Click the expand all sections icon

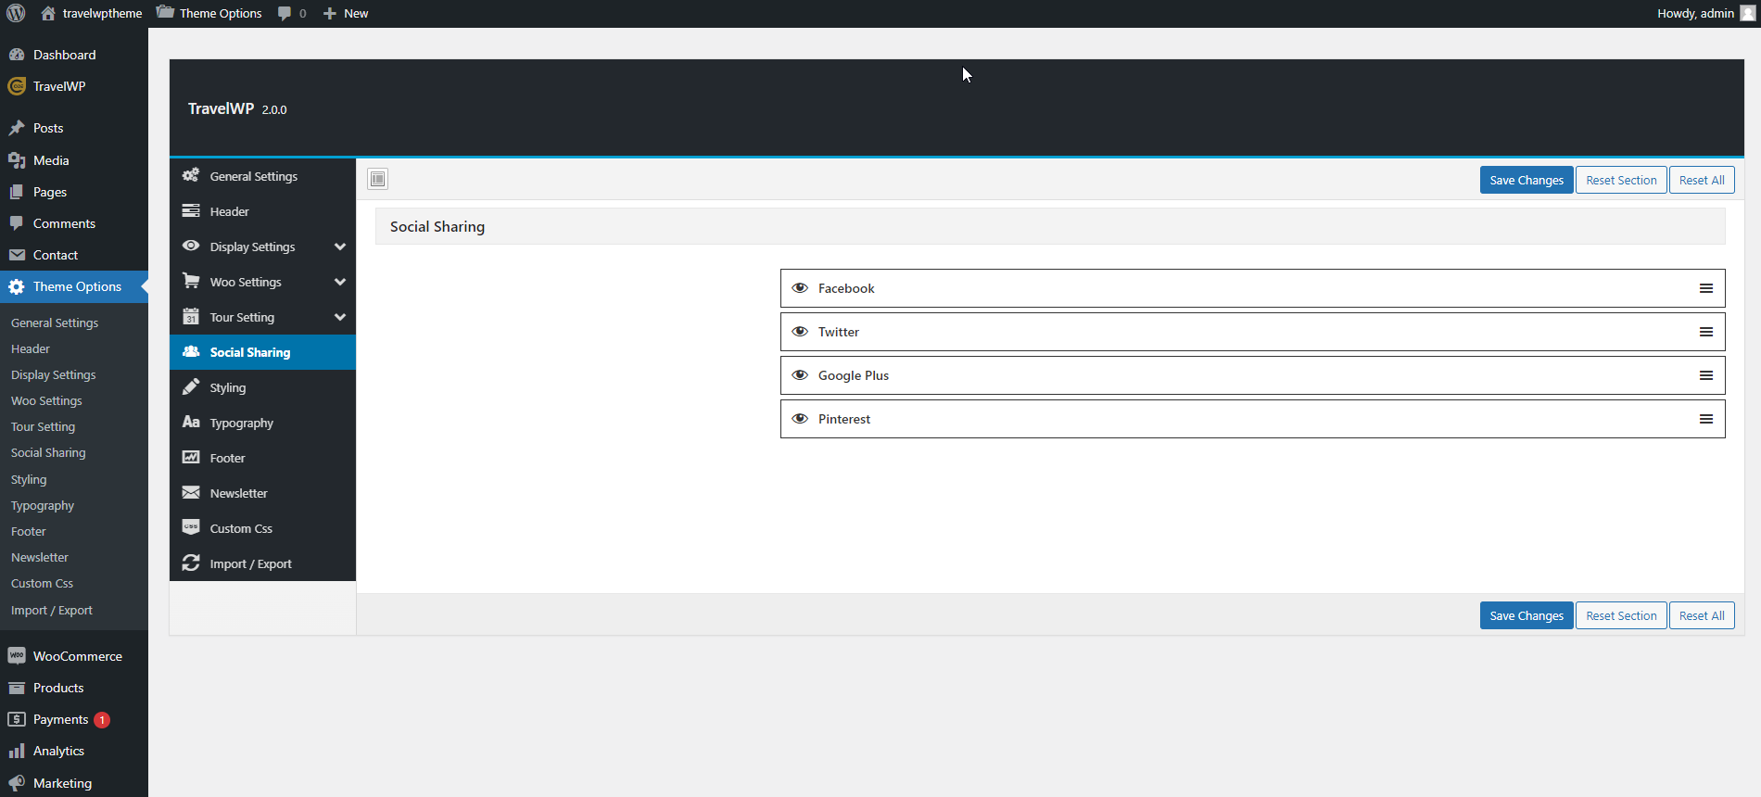pyautogui.click(x=378, y=179)
